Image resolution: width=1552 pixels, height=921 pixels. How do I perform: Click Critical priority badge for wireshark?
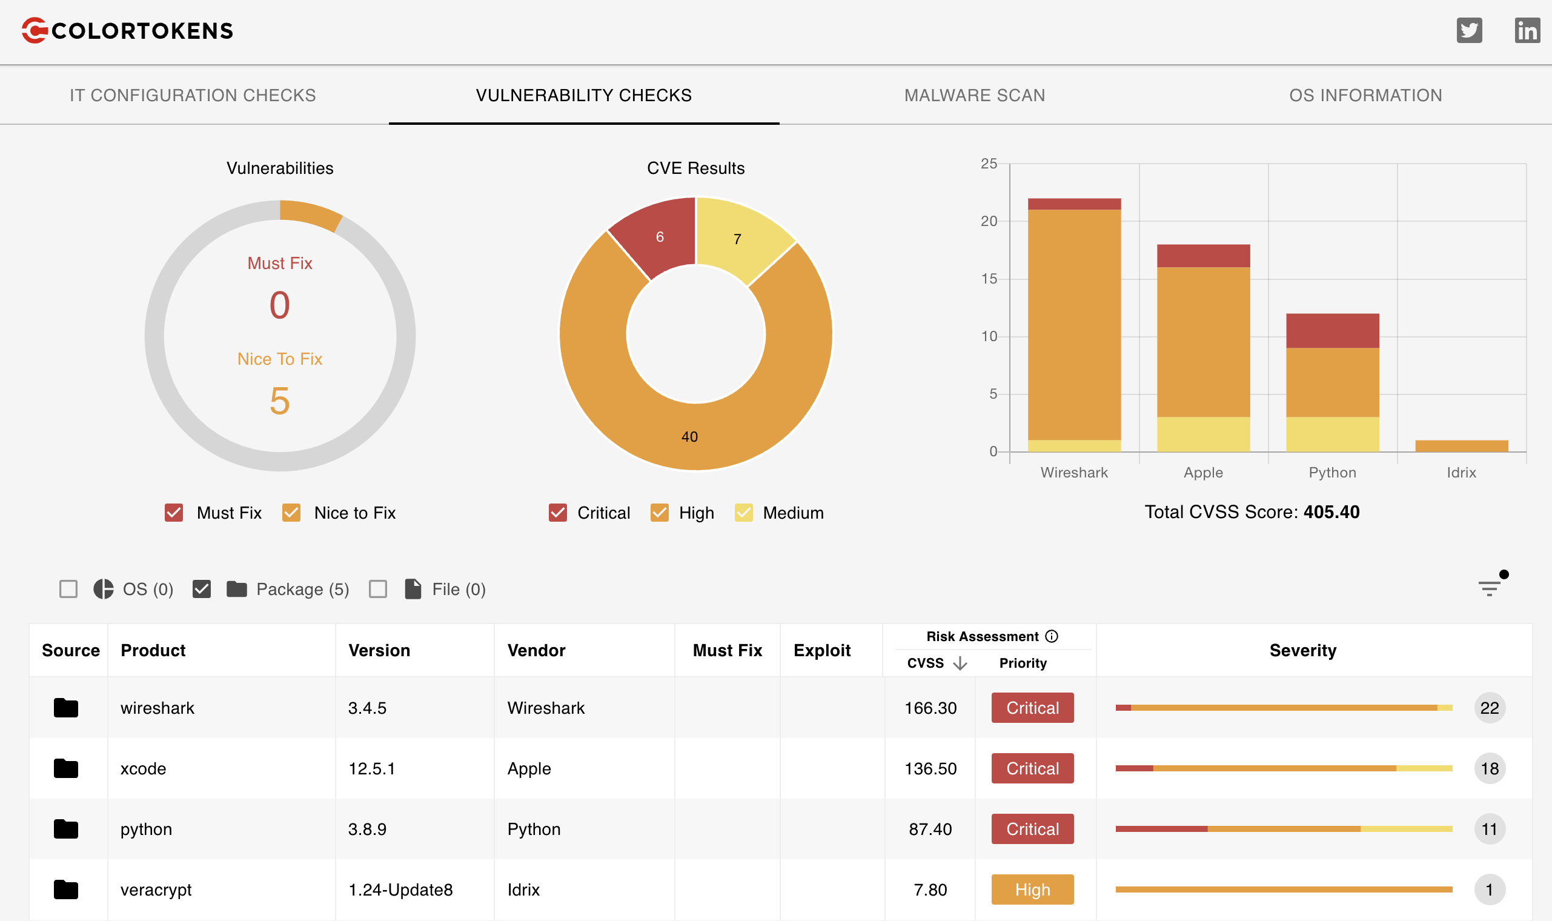tap(1032, 708)
